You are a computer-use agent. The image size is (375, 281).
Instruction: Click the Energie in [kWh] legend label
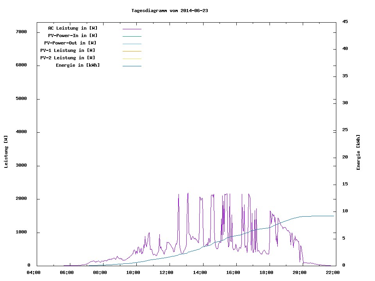78,65
